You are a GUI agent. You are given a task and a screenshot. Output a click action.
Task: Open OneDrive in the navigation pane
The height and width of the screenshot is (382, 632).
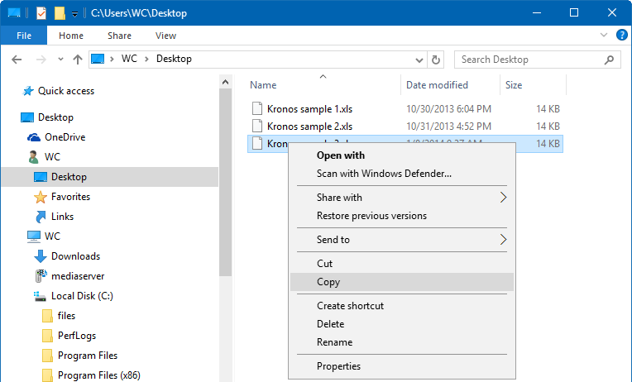[x=65, y=137]
